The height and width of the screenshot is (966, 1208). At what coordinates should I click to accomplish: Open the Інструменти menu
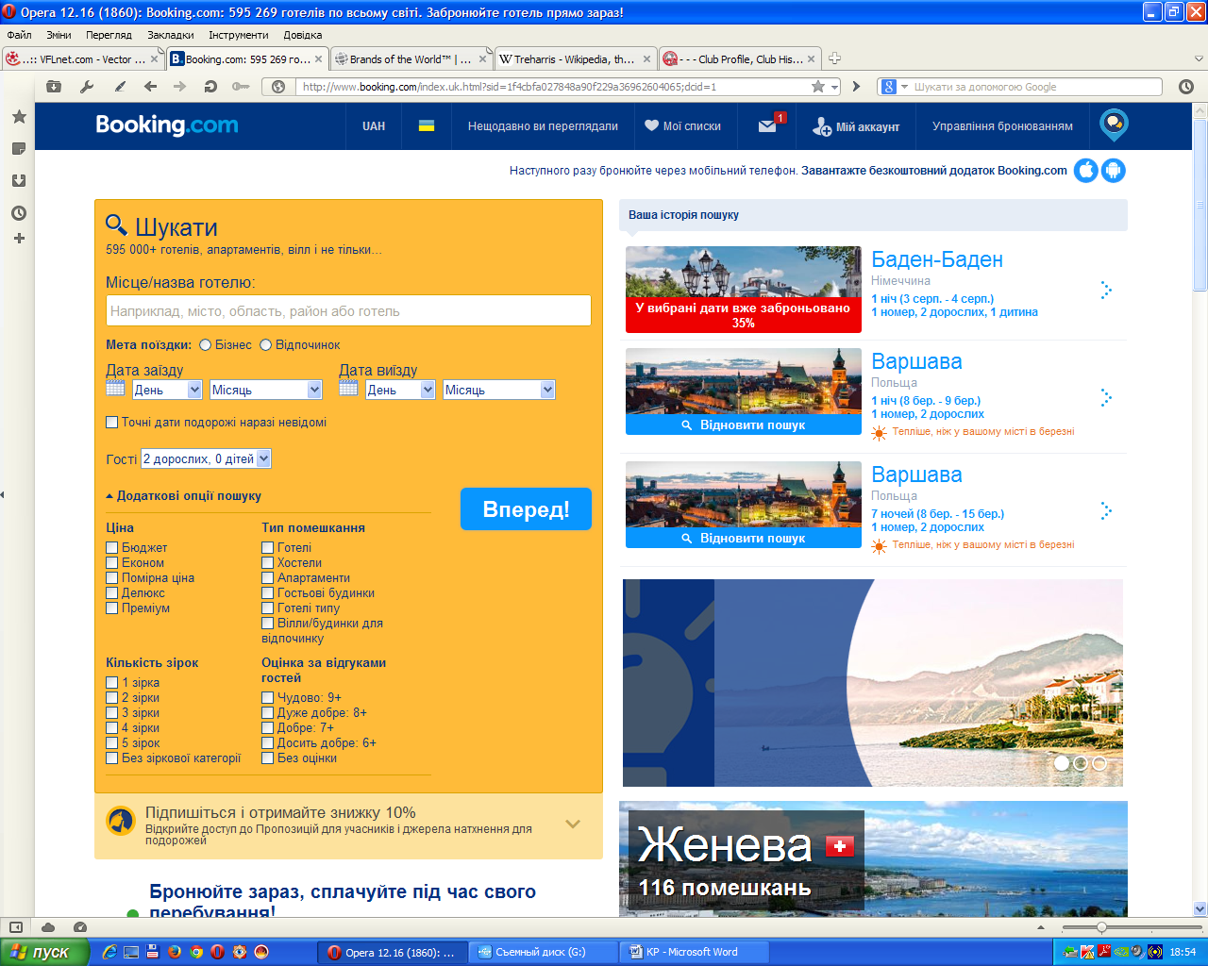pos(239,35)
